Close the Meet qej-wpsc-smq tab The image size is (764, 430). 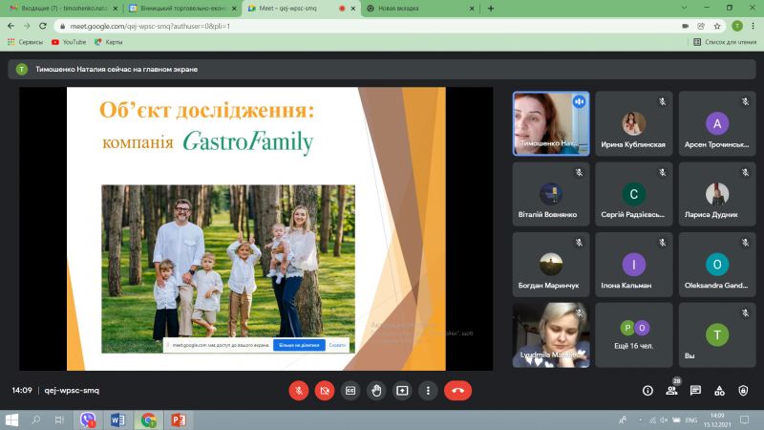(x=353, y=9)
